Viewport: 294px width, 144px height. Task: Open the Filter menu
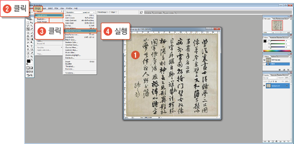click(56, 8)
